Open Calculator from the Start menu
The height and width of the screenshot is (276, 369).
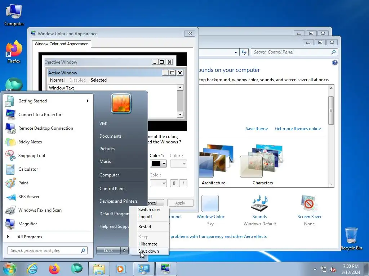[x=48, y=169]
